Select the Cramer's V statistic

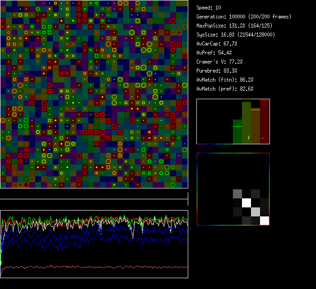[x=219, y=62]
